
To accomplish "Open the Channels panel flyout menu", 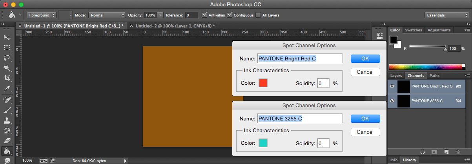I will point(467,76).
